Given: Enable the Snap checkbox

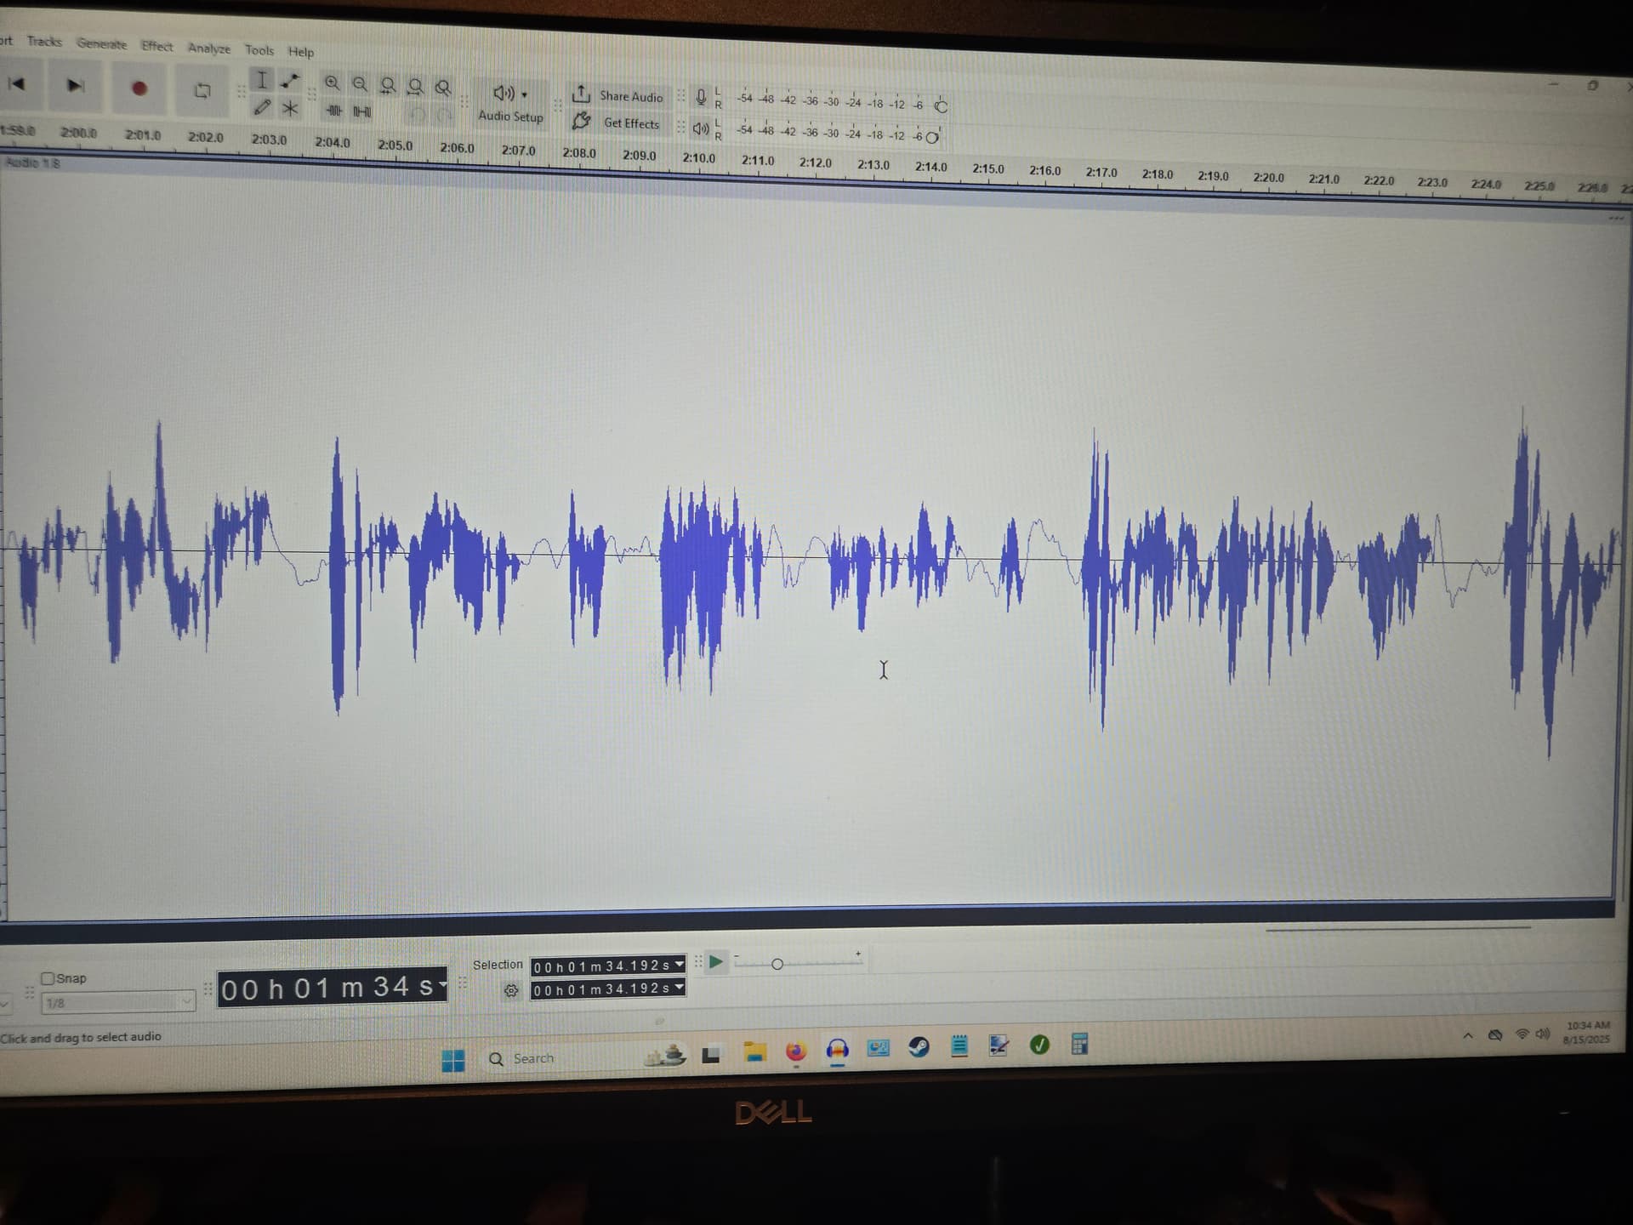Looking at the screenshot, I should (48, 978).
